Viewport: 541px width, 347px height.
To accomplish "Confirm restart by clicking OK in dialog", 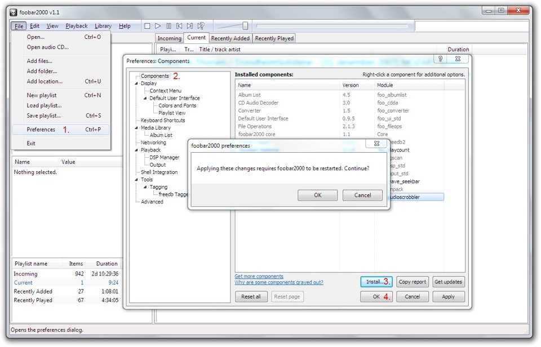I will tap(318, 195).
